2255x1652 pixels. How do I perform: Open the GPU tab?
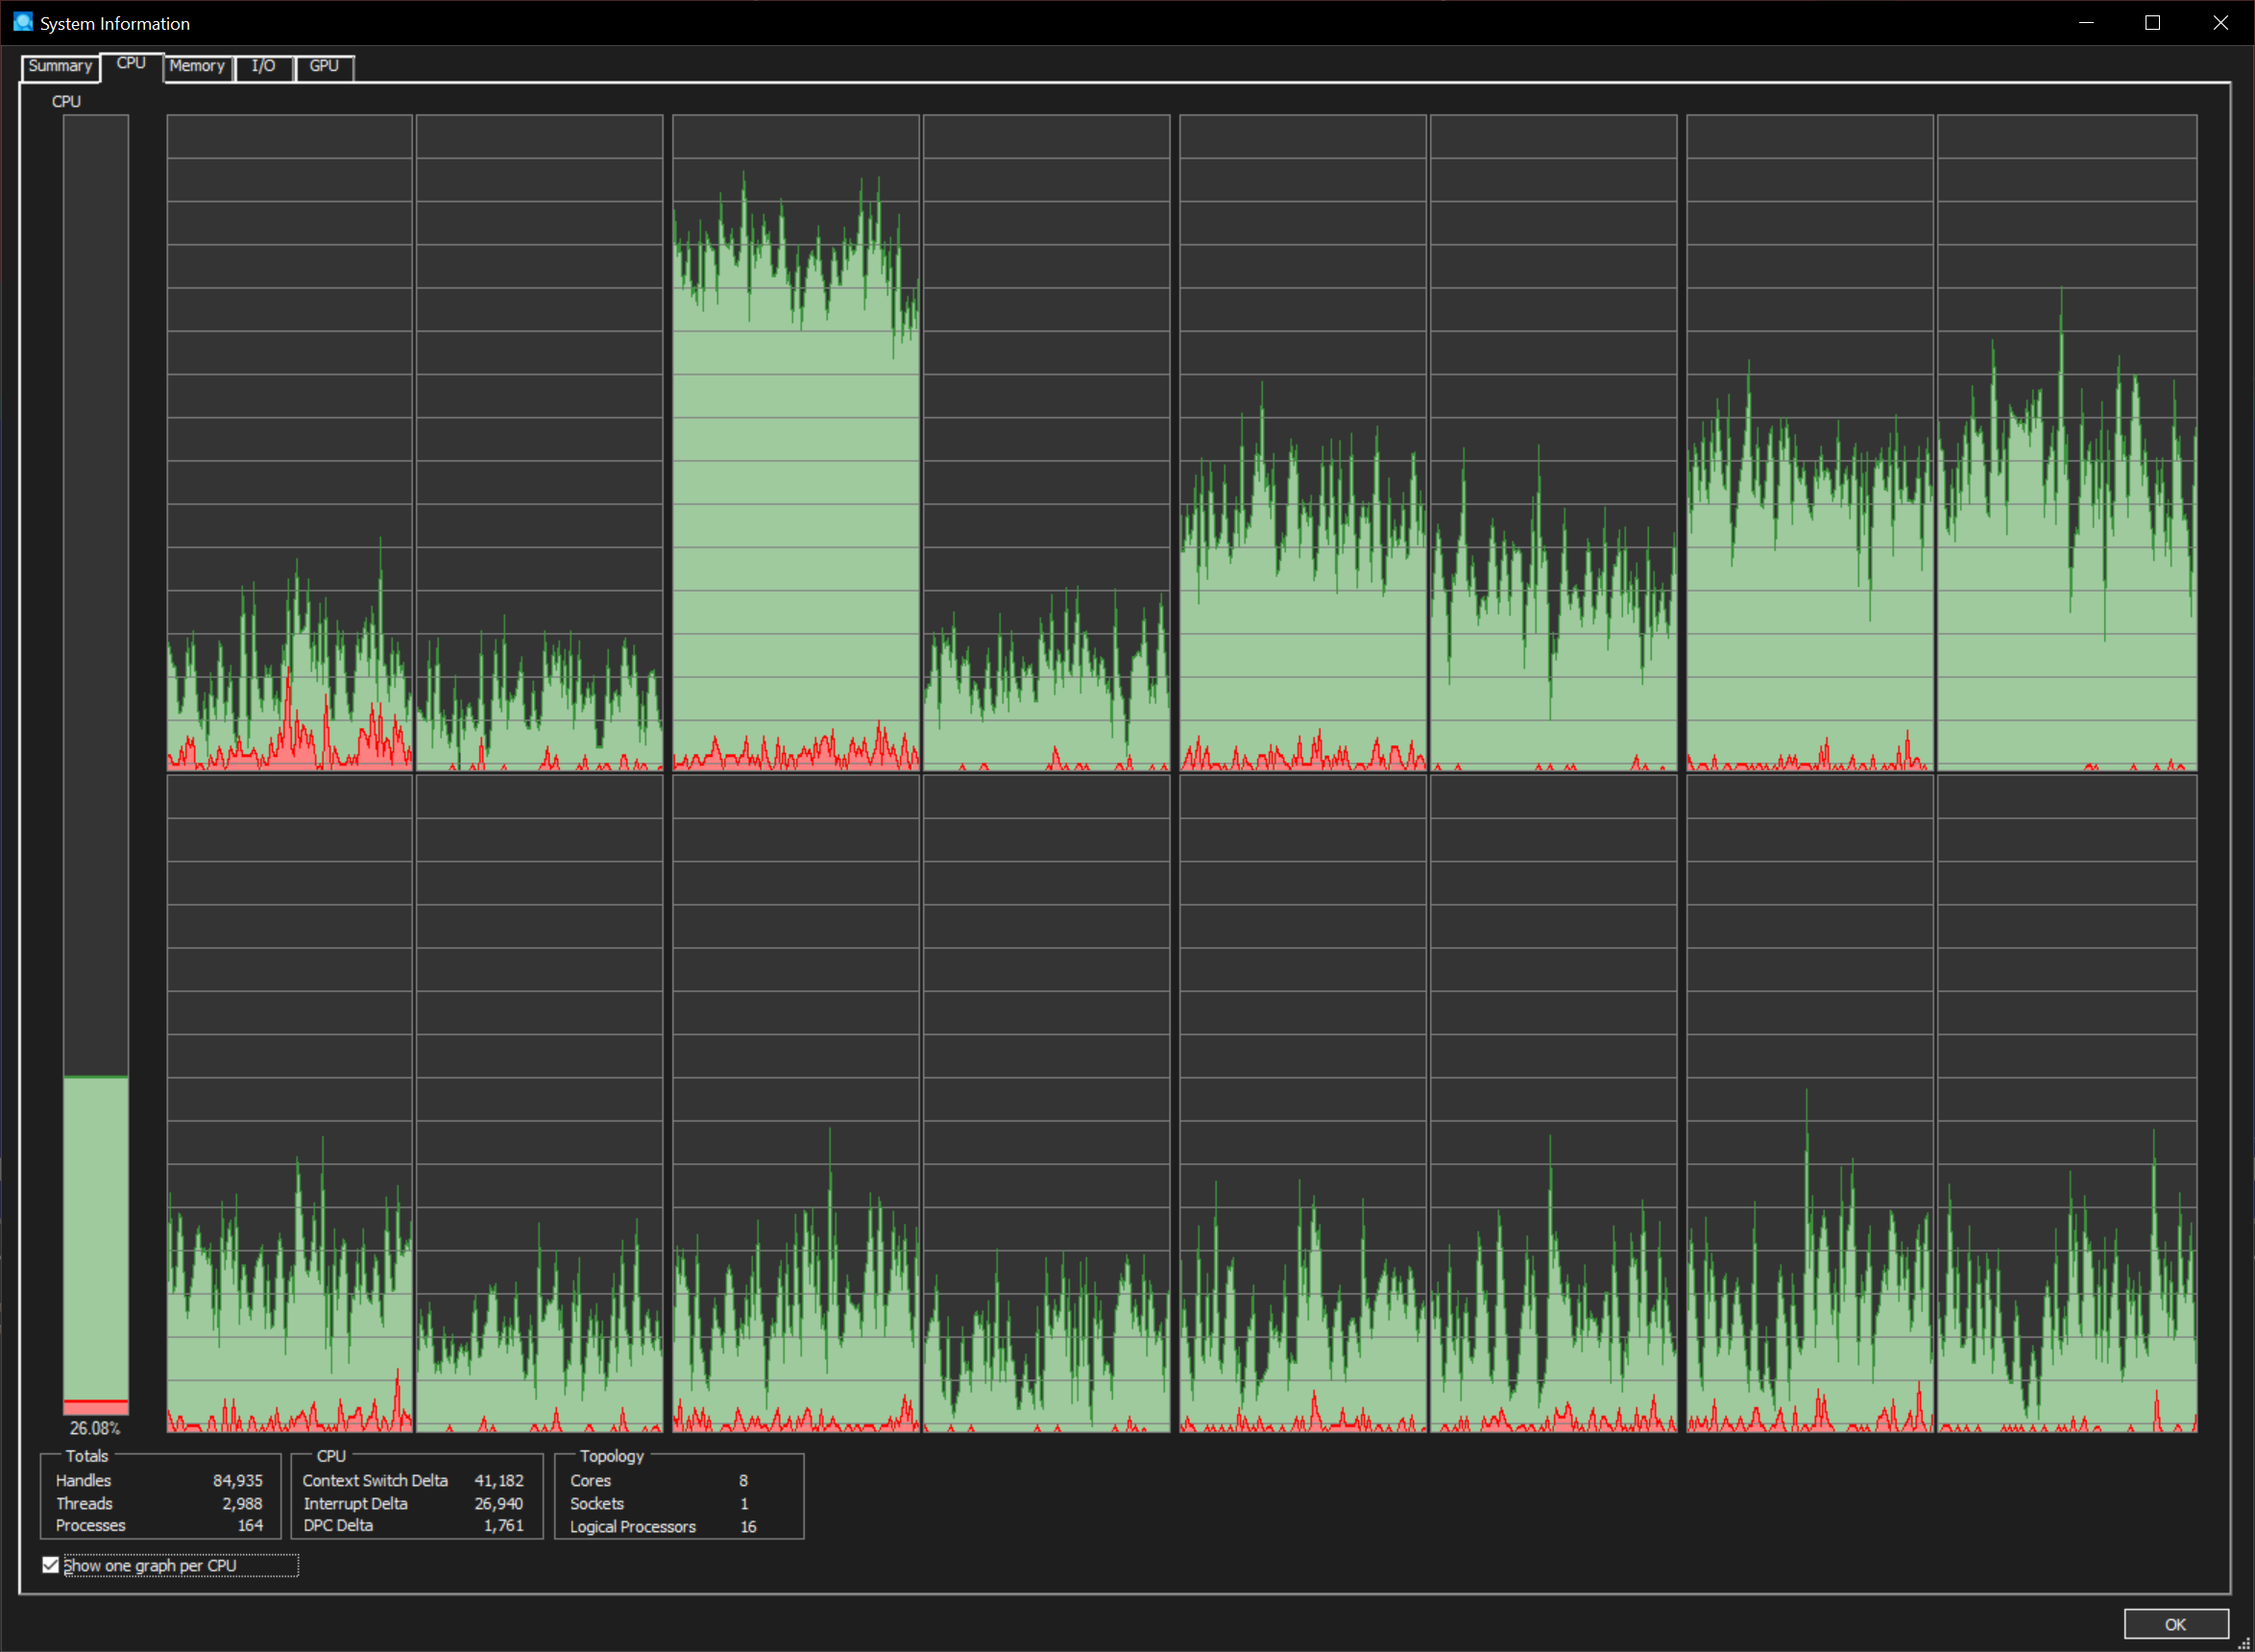click(x=323, y=66)
